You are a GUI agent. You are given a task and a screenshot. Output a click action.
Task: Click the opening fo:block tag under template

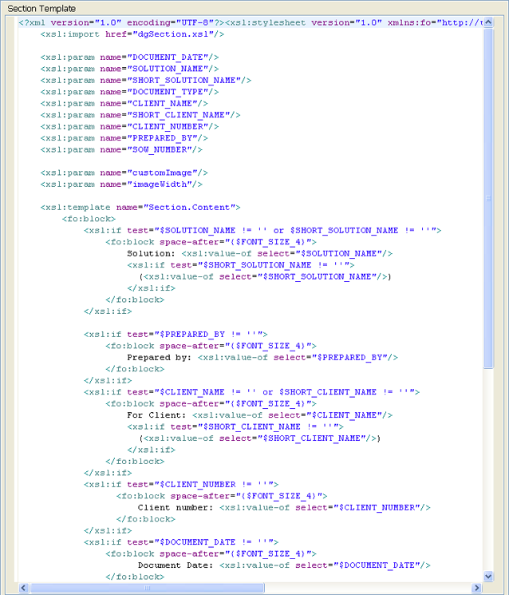coord(89,219)
